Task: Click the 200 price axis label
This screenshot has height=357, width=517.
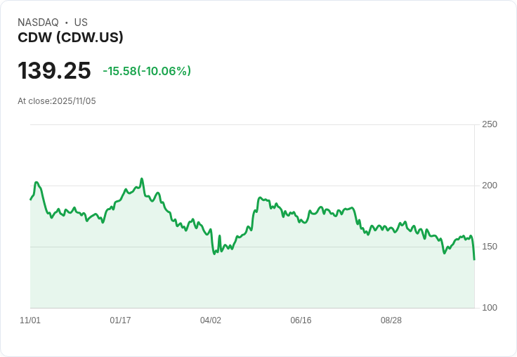Action: 490,186
